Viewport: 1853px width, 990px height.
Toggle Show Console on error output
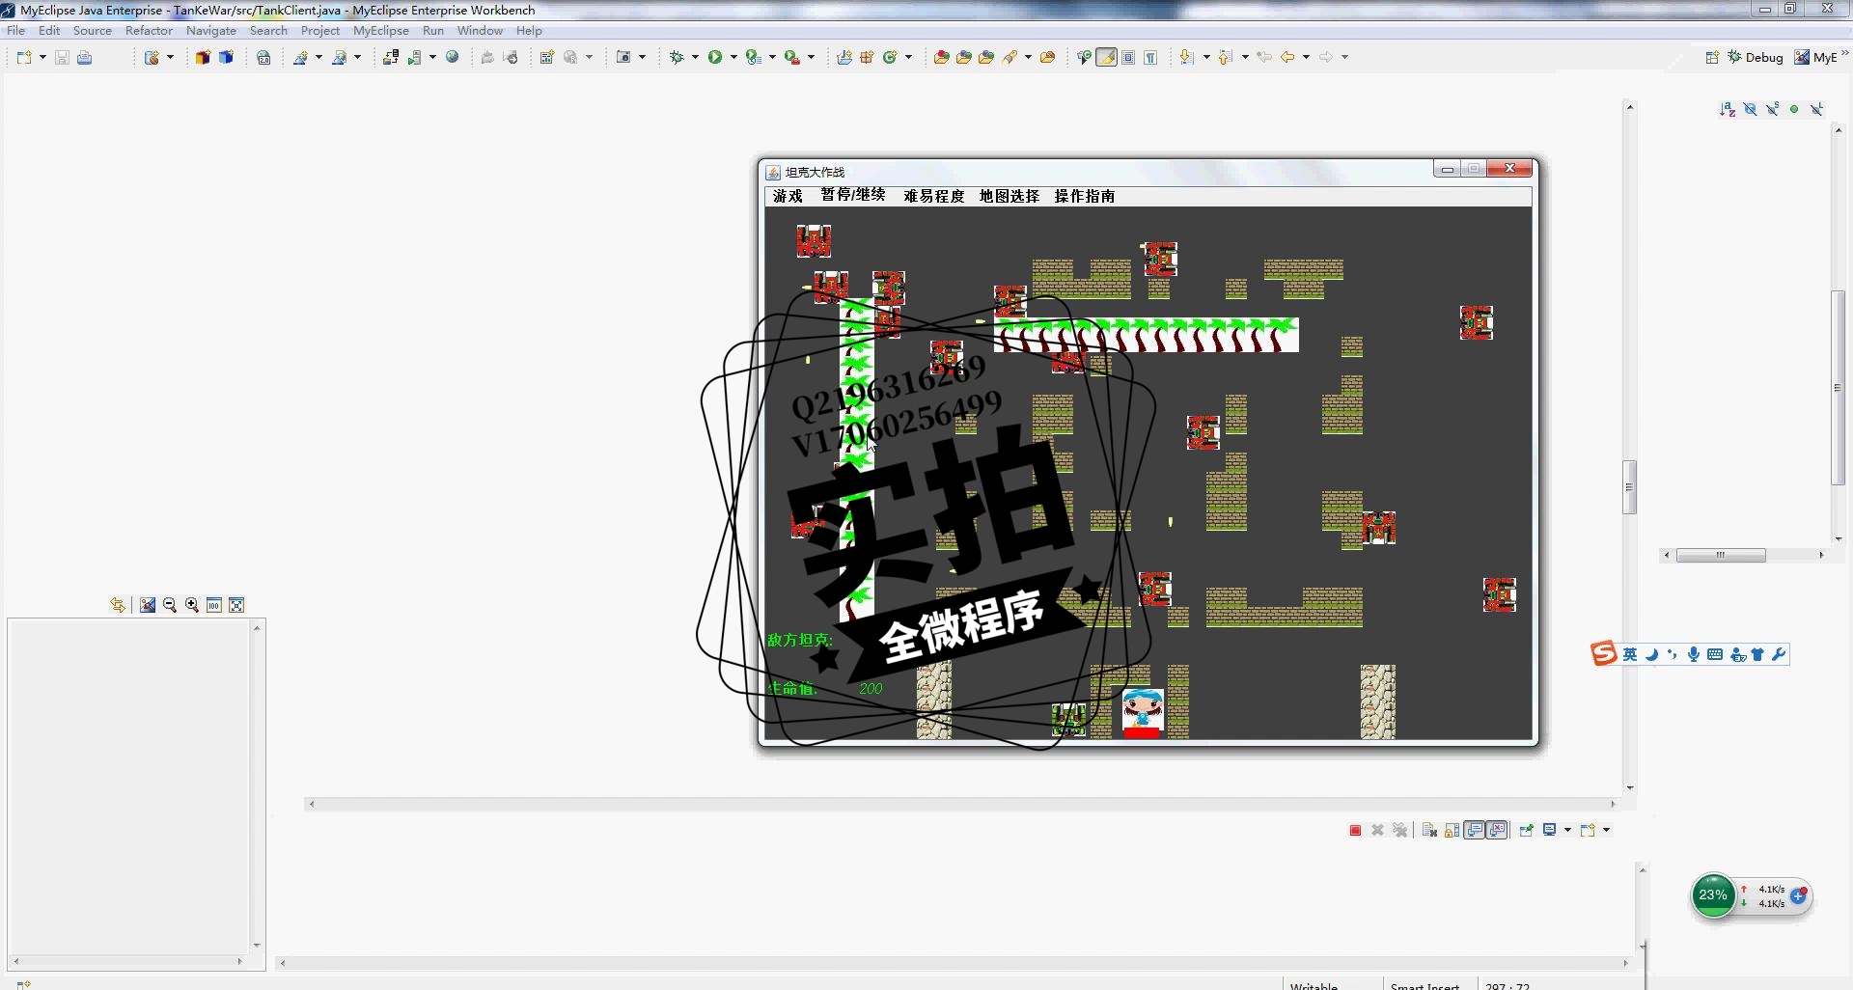click(1497, 830)
